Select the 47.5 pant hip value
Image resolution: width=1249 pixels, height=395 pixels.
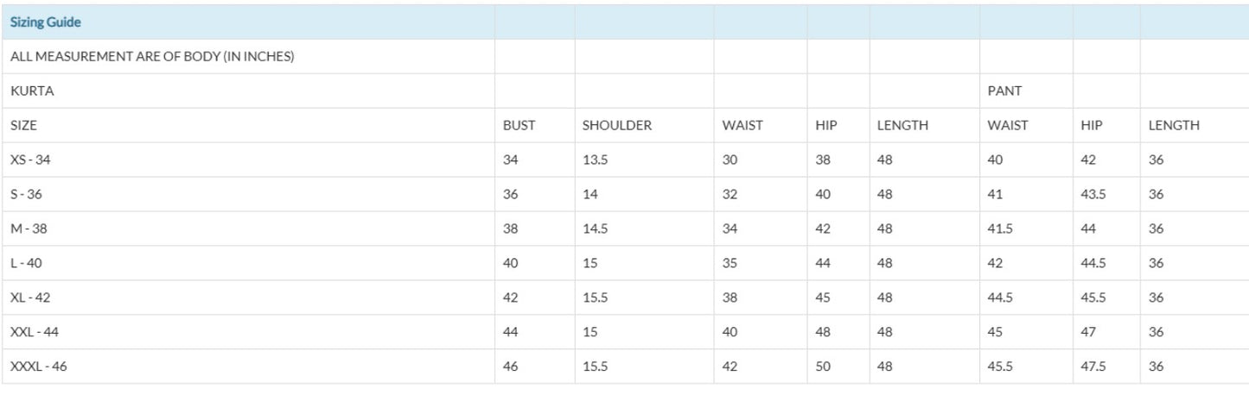[x=1093, y=367]
